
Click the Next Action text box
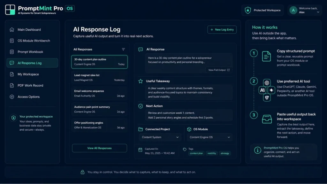pos(189,115)
